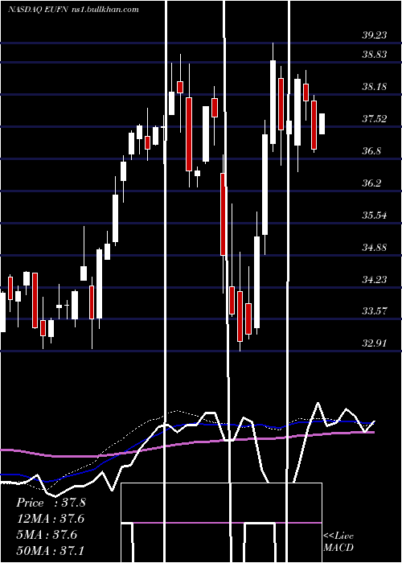
Task: Click the 34.88 price axis label
Action: pos(375,247)
